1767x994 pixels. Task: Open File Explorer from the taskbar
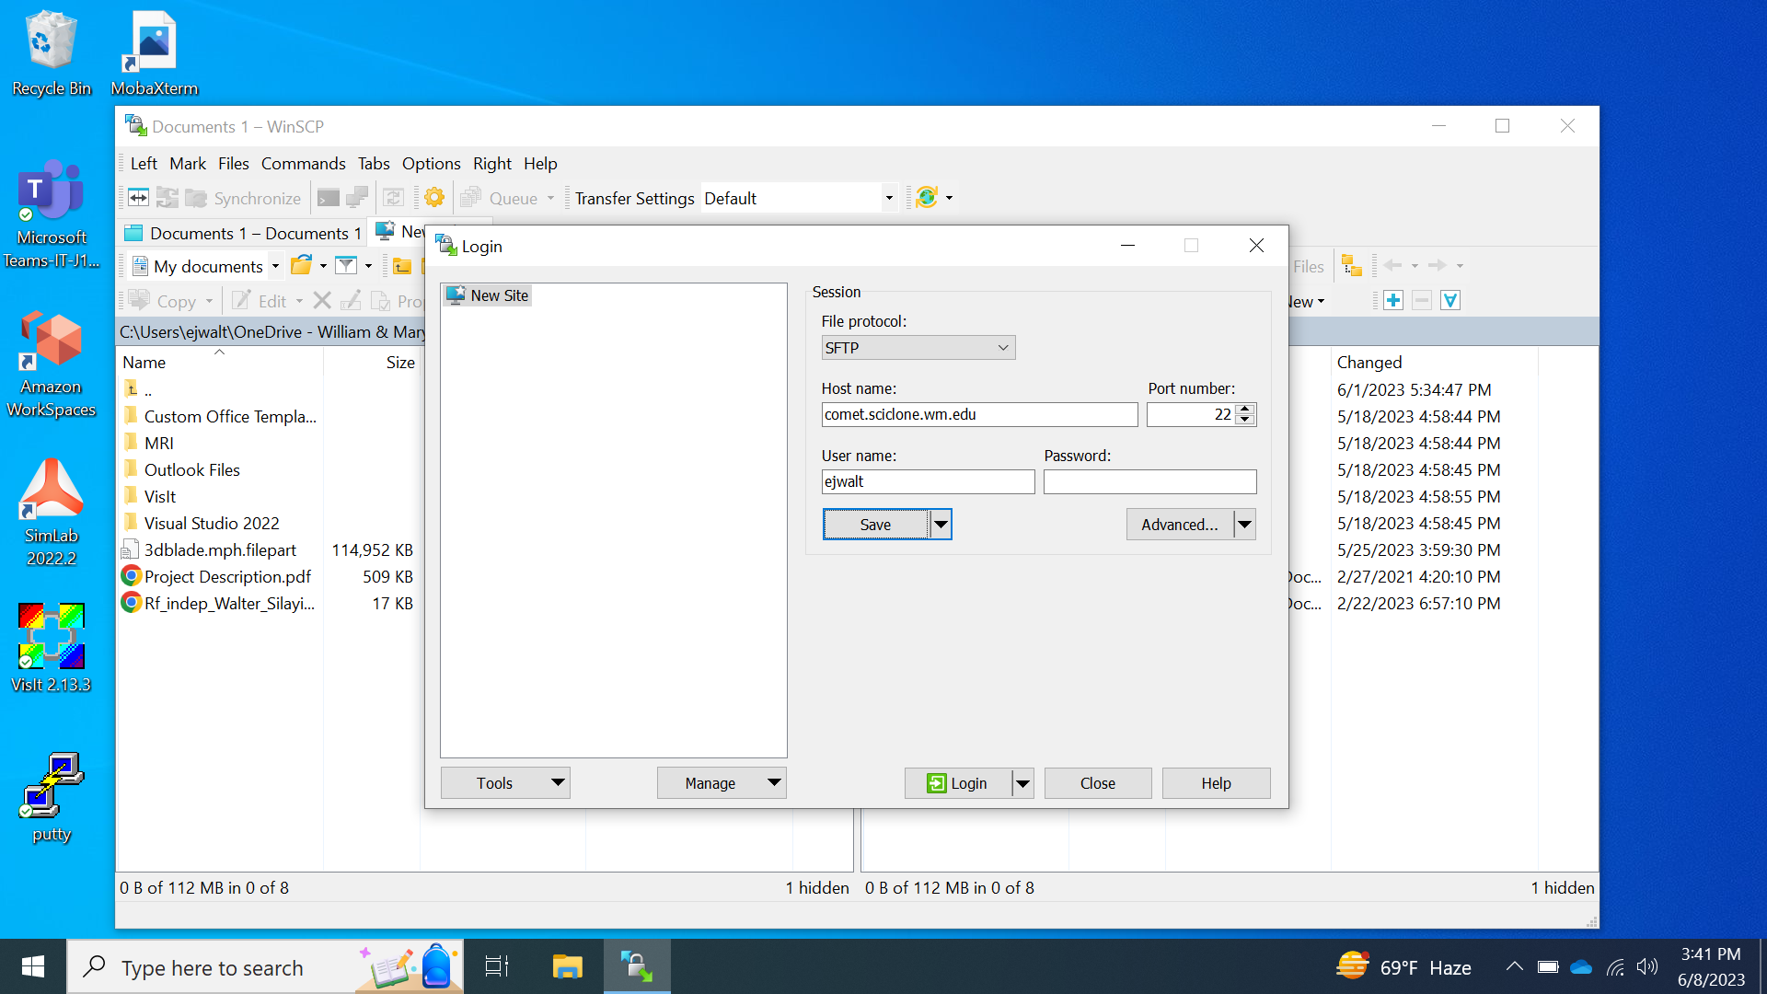[x=567, y=966]
